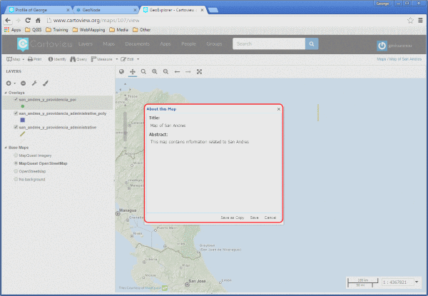Image resolution: width=428 pixels, height=296 pixels.
Task: Select No background radio option
Action: click(x=16, y=179)
